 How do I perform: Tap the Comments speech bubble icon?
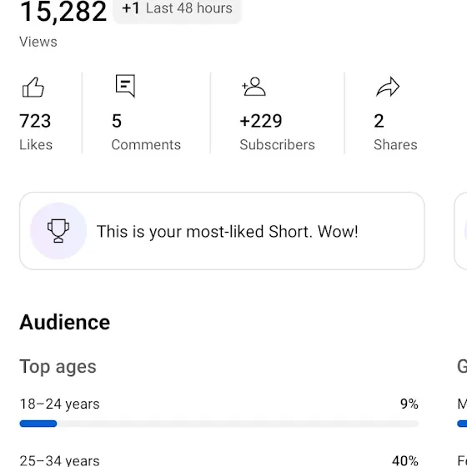pyautogui.click(x=125, y=86)
